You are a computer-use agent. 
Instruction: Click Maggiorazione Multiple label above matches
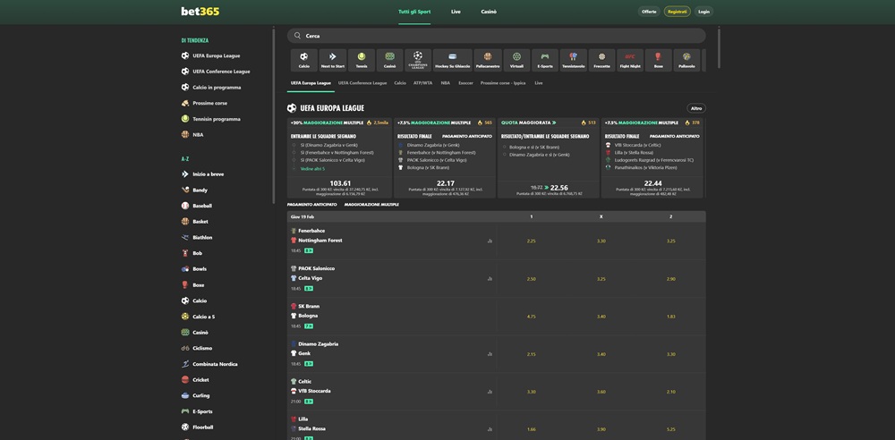[x=371, y=204]
